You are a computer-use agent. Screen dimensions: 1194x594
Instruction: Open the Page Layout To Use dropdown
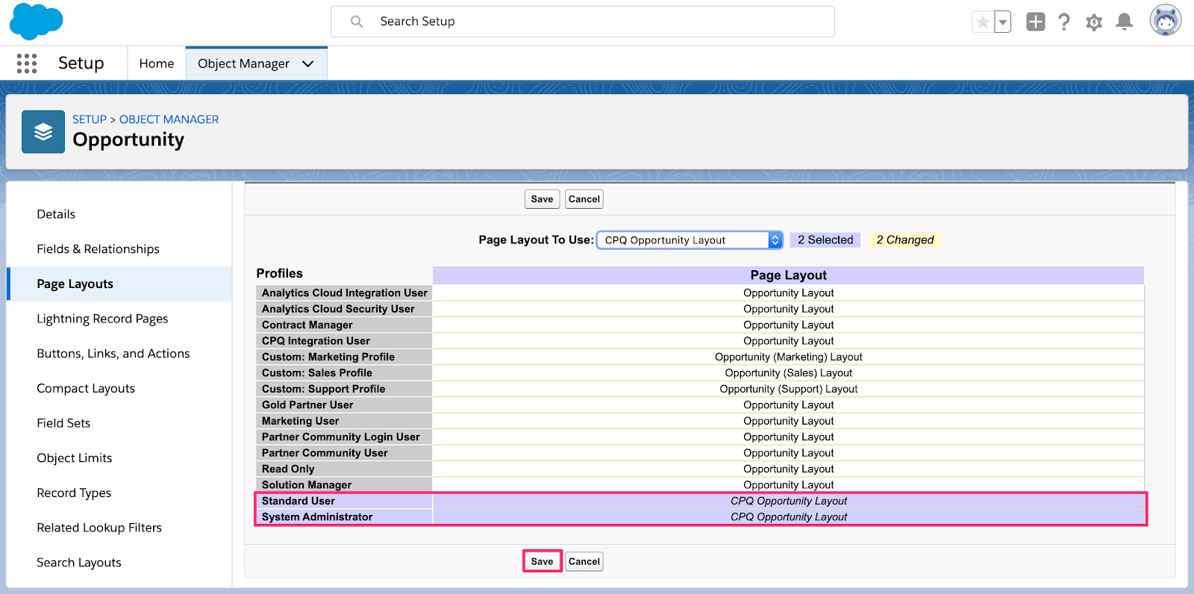pyautogui.click(x=690, y=240)
